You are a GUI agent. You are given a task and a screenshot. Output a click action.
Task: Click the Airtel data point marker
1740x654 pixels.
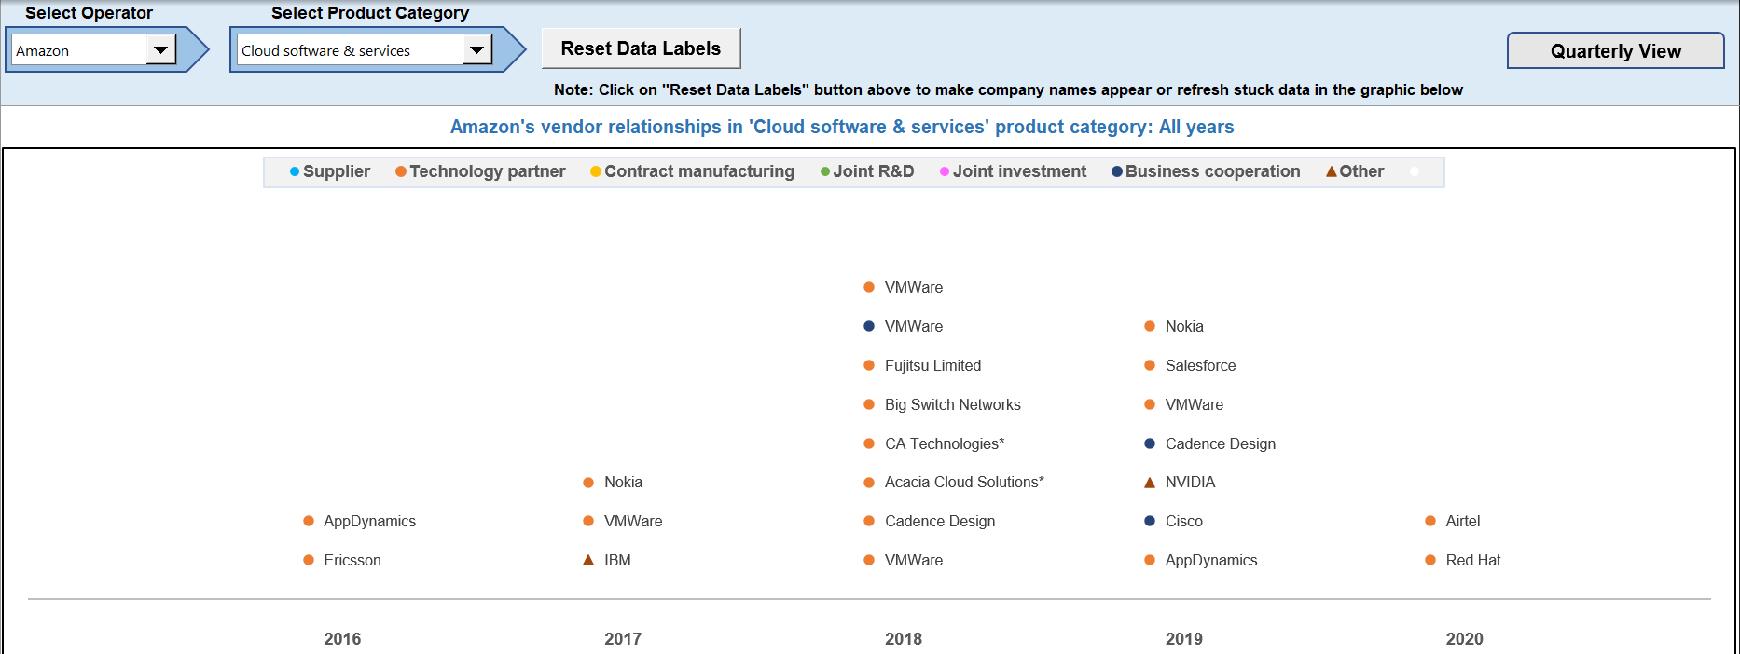1430,521
